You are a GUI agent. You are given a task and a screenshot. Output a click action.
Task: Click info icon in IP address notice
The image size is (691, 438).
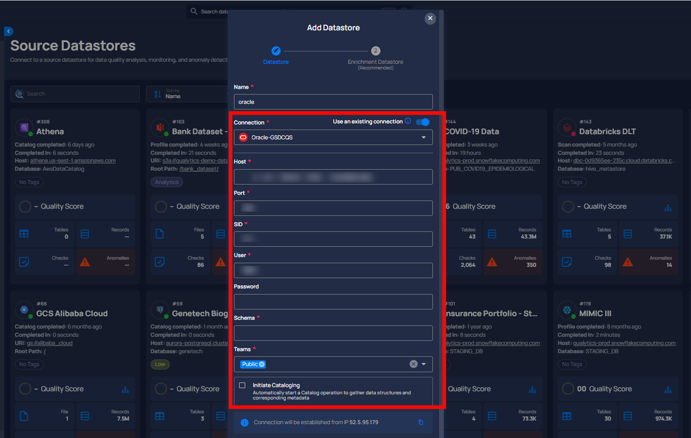[244, 422]
